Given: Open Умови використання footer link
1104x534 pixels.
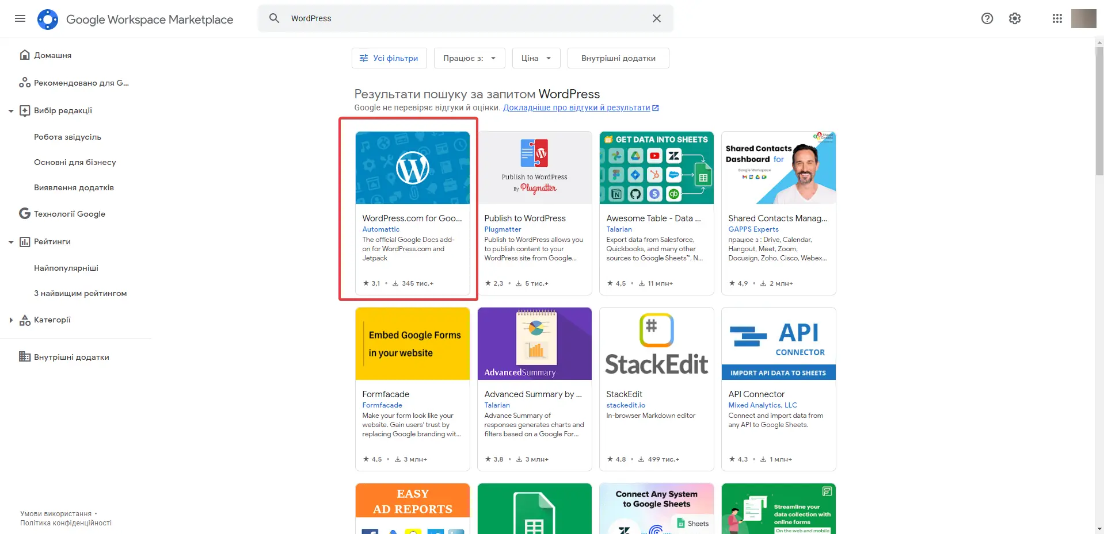Looking at the screenshot, I should [56, 514].
